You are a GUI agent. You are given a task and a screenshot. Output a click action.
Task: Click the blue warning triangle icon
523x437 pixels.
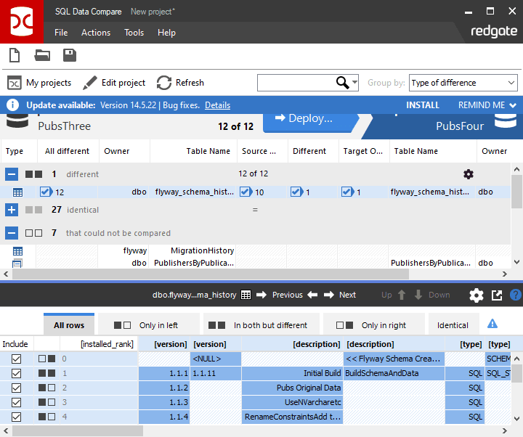pos(492,324)
